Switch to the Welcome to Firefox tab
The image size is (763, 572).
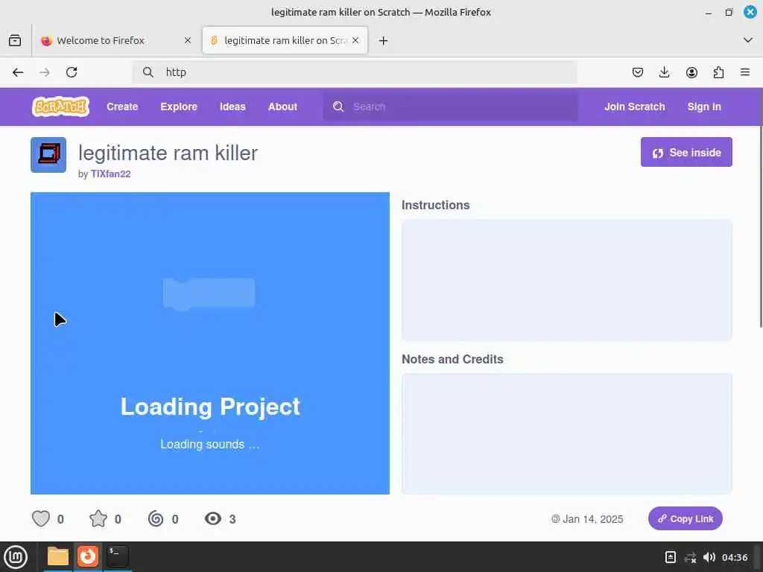tap(117, 40)
